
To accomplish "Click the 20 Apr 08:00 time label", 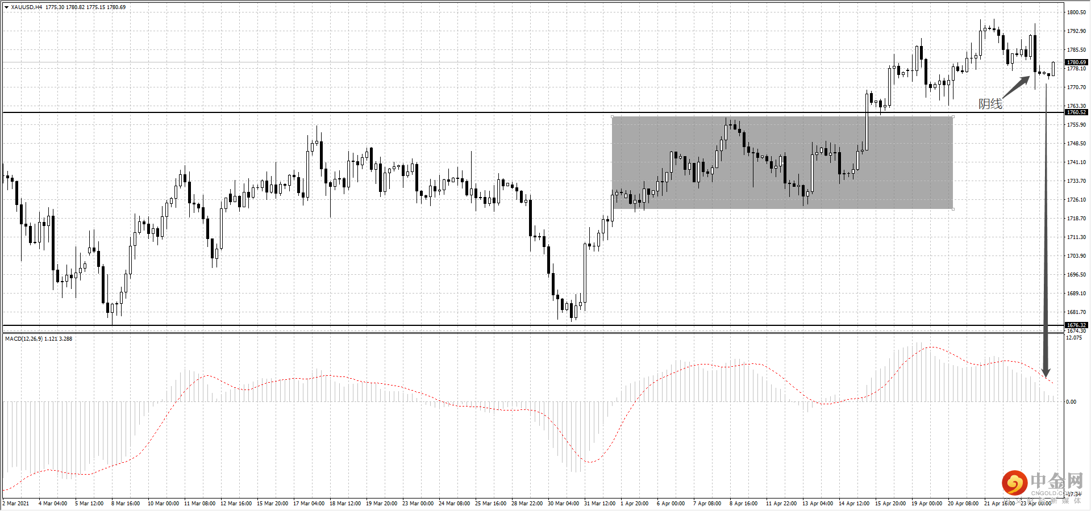I will pos(963,504).
